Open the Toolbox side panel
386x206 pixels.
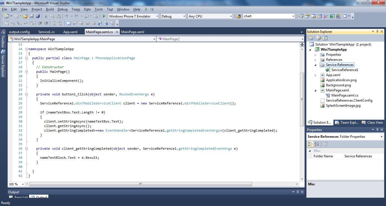(3, 39)
